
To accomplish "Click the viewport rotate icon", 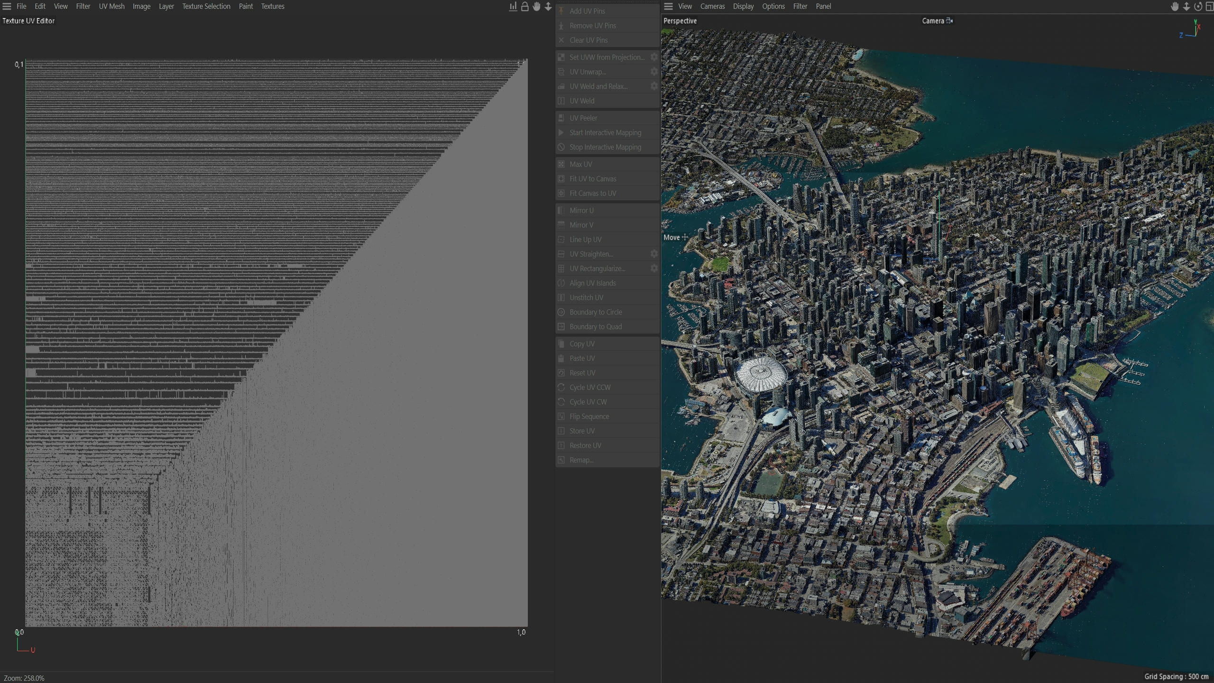I will (x=1198, y=6).
